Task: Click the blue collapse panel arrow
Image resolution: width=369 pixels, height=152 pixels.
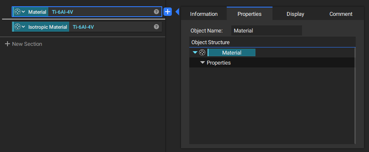Action: (178, 12)
